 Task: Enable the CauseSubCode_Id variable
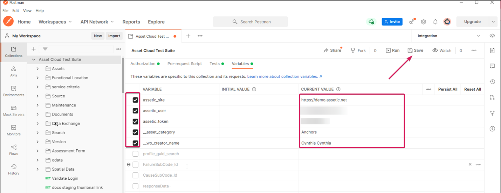pyautogui.click(x=135, y=175)
